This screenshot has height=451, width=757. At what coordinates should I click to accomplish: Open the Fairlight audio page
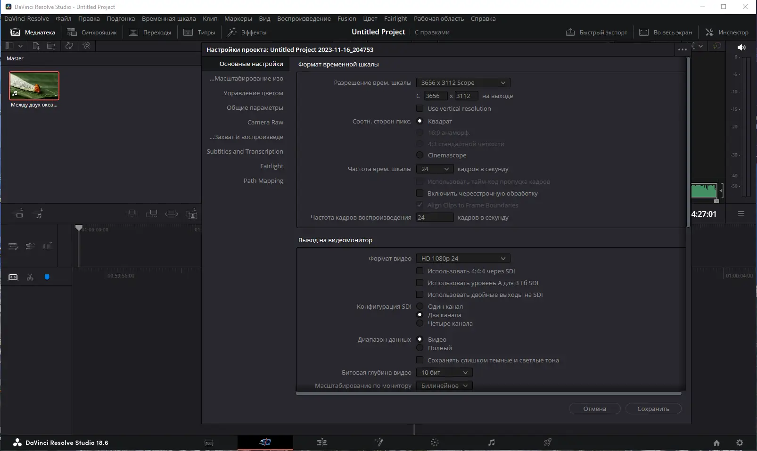coord(491,443)
